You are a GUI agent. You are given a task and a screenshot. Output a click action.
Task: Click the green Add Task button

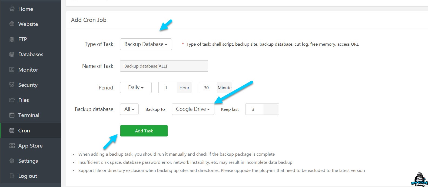144,131
